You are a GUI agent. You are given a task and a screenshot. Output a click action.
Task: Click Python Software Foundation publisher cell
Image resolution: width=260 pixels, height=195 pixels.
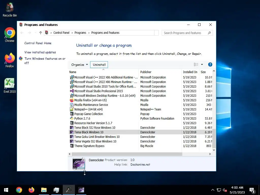tap(157, 119)
